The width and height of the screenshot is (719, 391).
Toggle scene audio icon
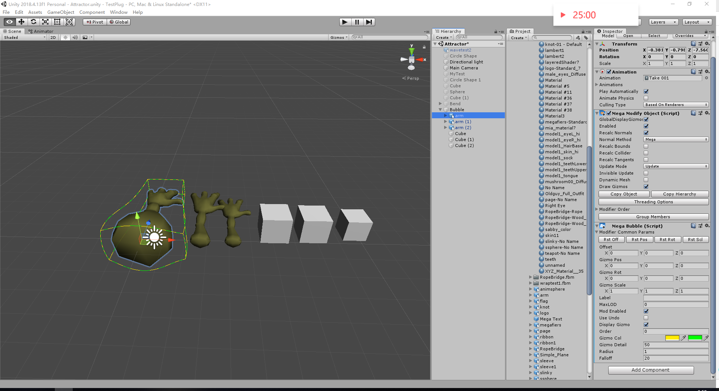click(75, 37)
